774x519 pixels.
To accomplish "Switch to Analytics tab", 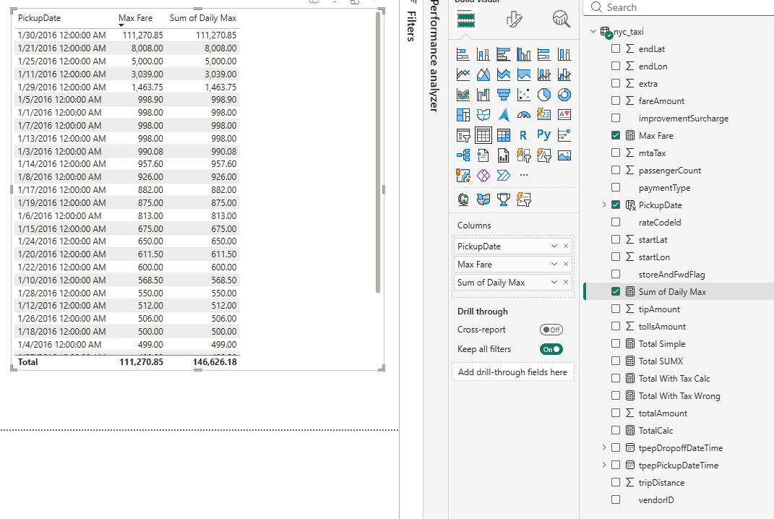I will click(x=562, y=20).
